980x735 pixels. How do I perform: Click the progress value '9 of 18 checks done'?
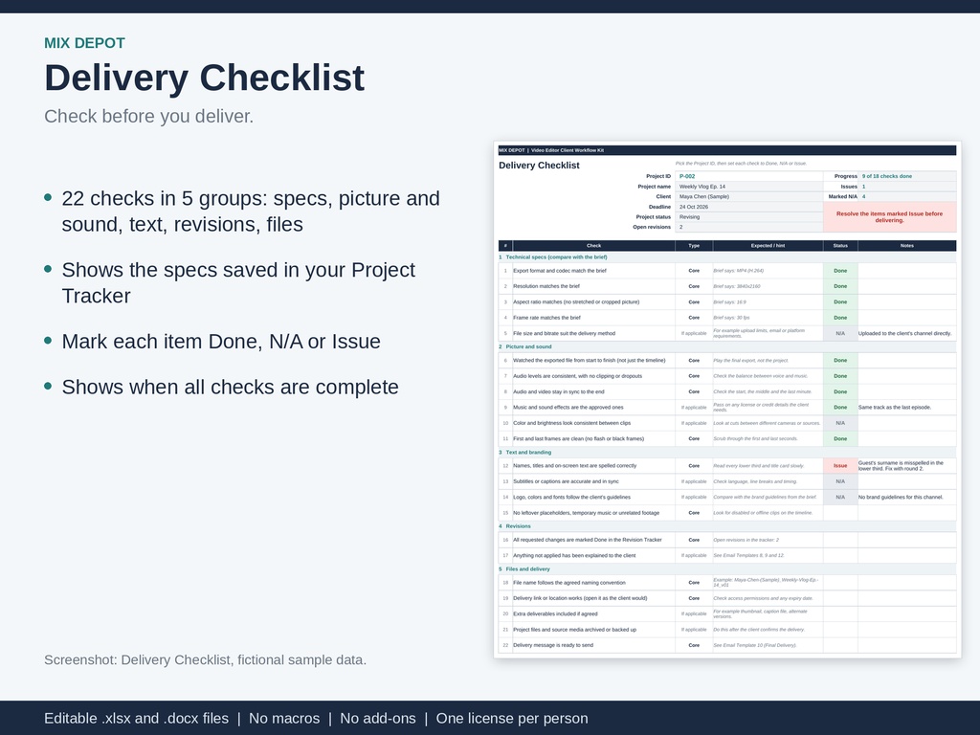click(907, 176)
